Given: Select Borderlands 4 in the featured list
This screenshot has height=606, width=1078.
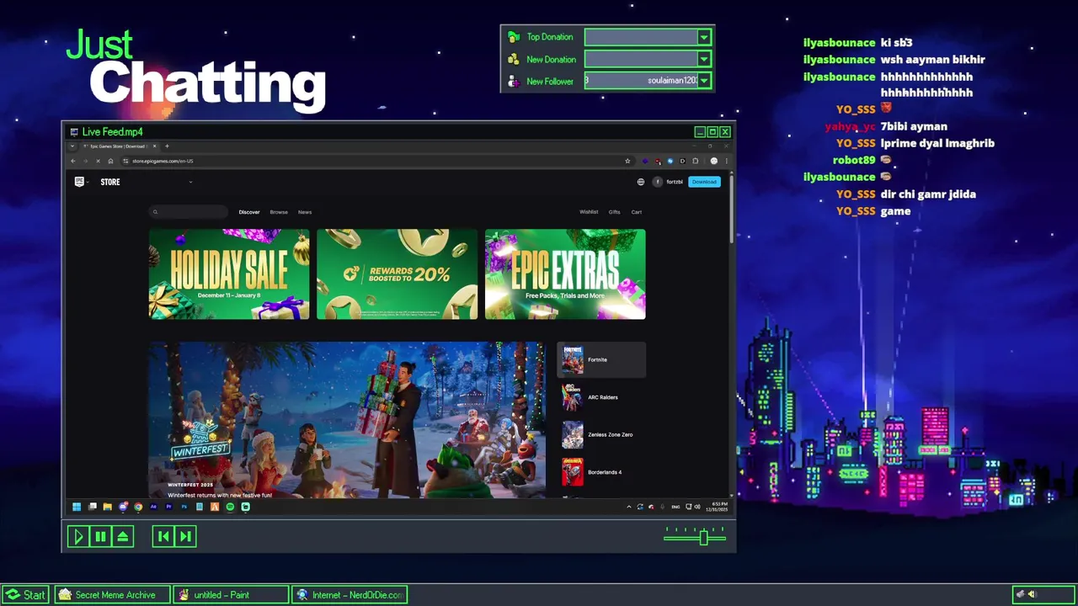Looking at the screenshot, I should tap(601, 472).
